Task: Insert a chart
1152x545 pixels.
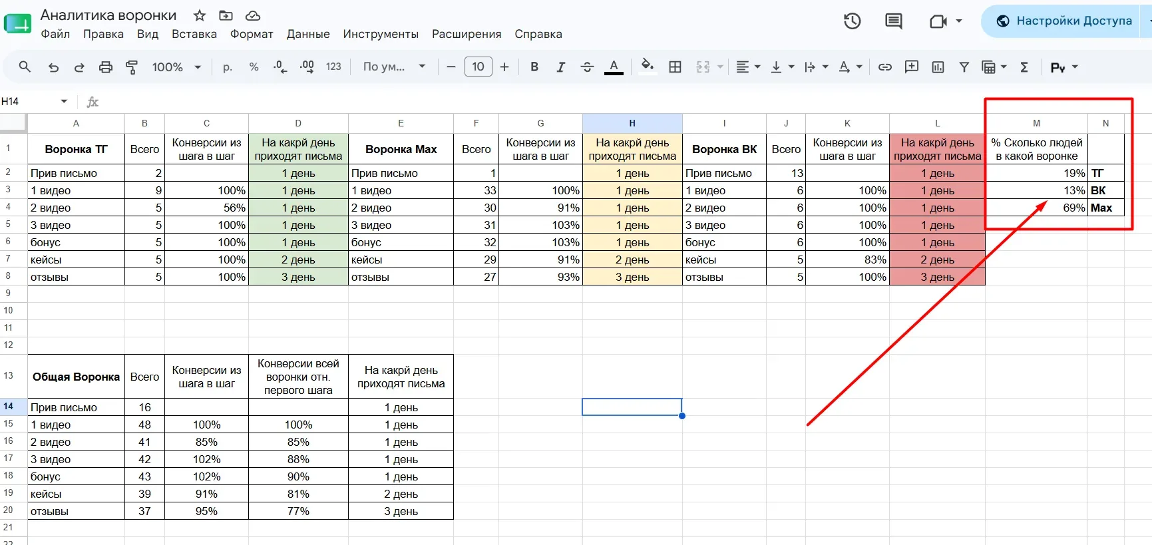Action: 938,67
